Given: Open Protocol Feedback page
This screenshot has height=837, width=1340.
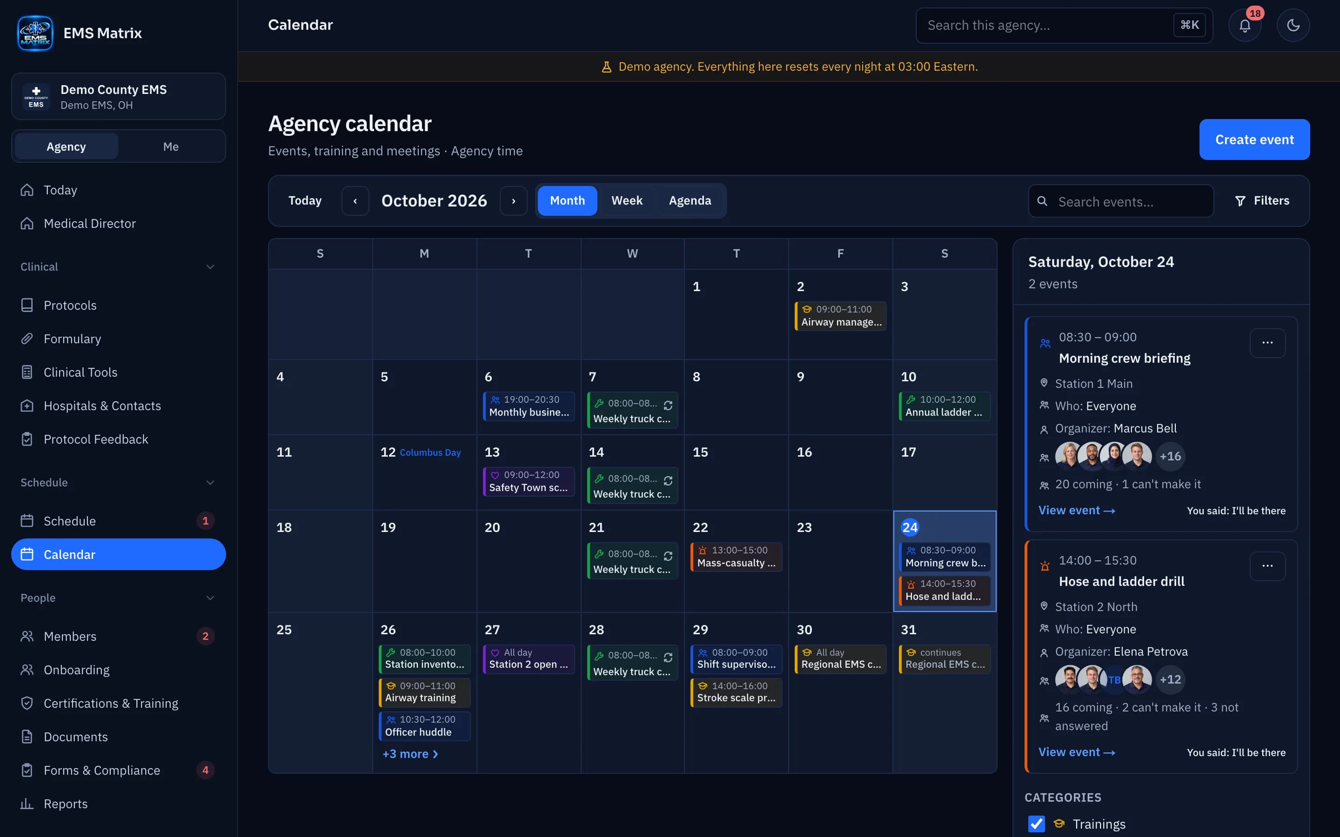Looking at the screenshot, I should [x=119, y=439].
